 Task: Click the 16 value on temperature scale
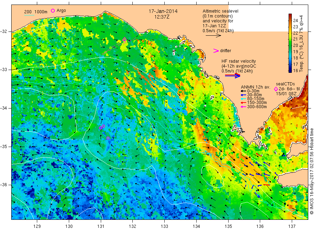pos(295,70)
